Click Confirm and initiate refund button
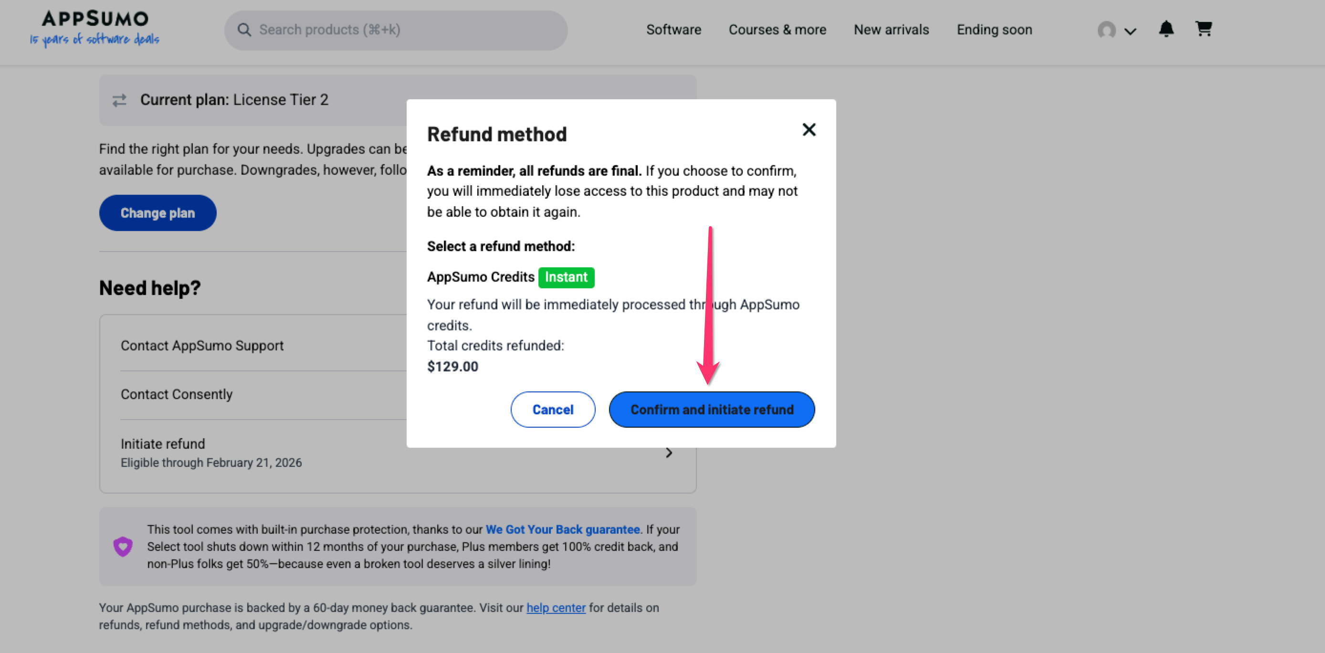This screenshot has height=653, width=1325. (711, 410)
